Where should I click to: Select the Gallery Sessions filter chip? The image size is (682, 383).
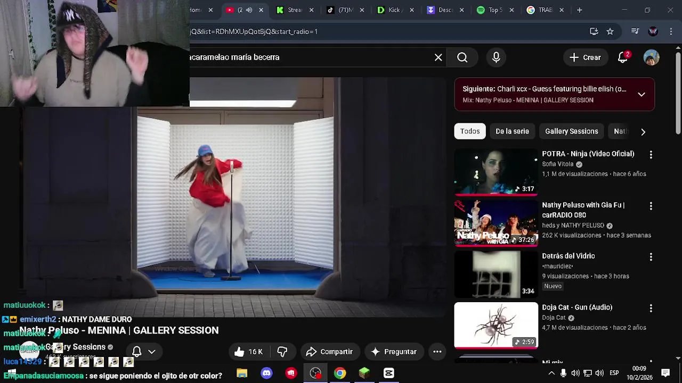point(571,131)
